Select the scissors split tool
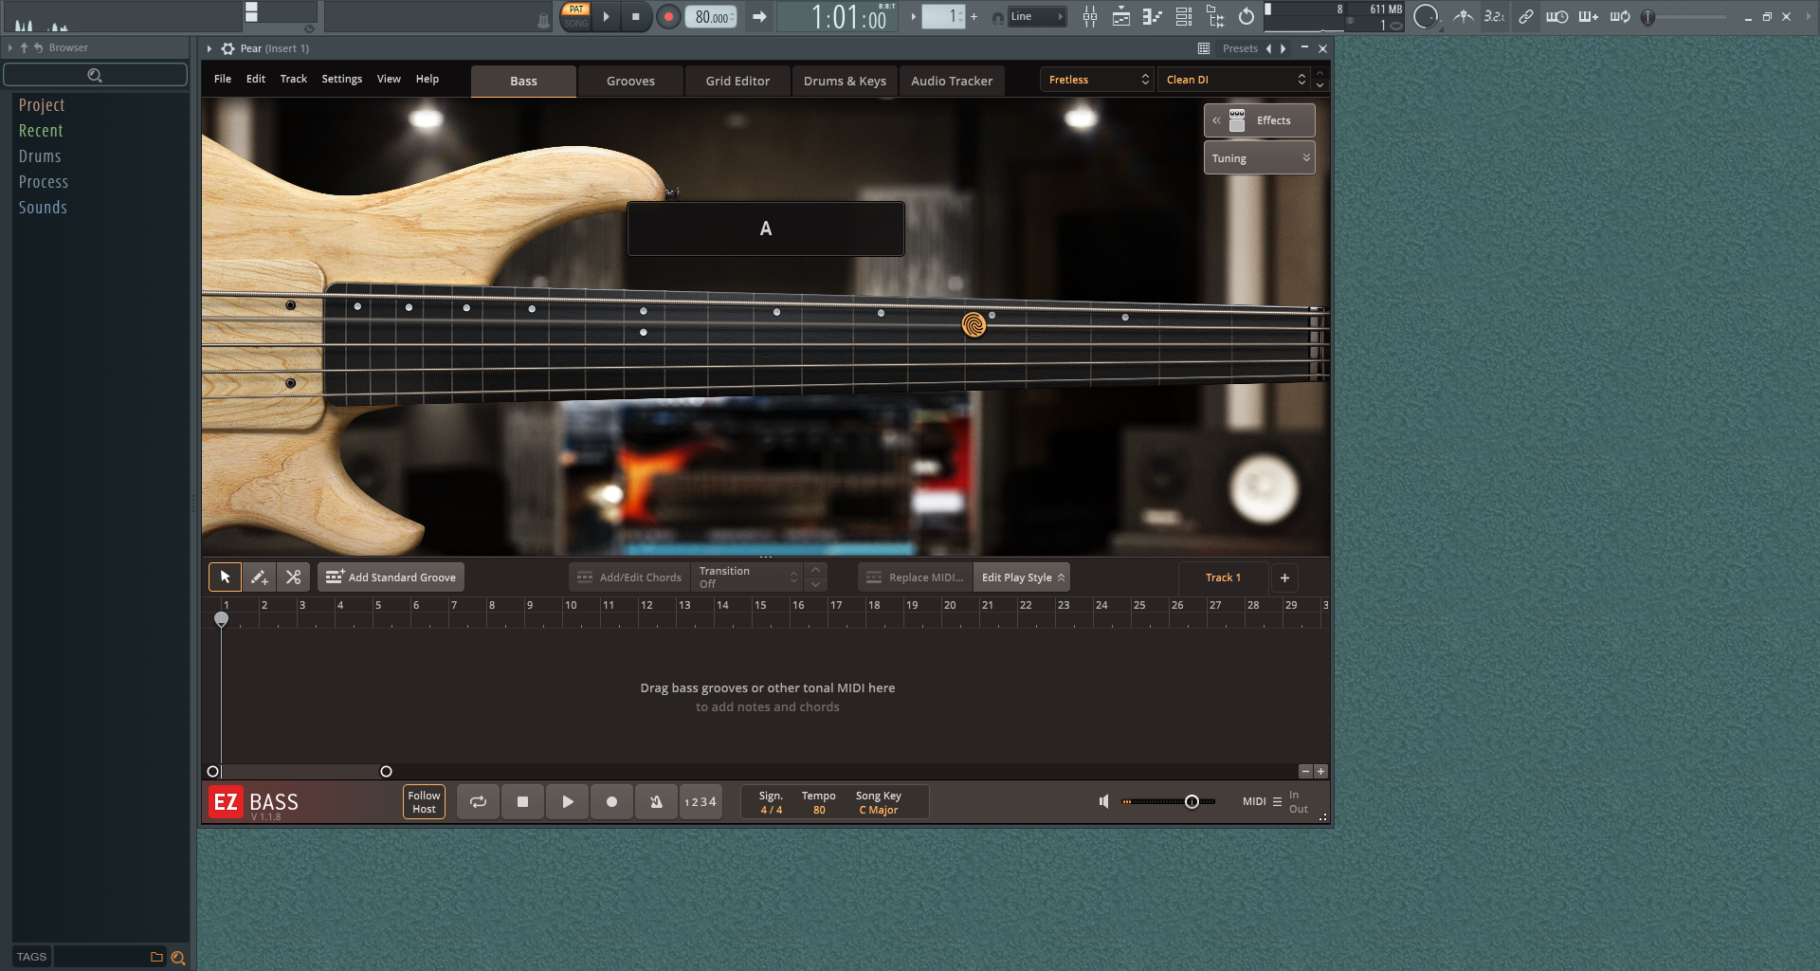The image size is (1820, 971). click(293, 577)
